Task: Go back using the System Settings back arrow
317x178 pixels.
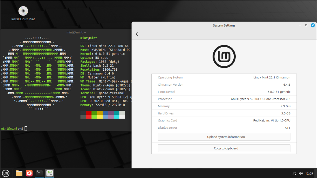Action: point(137,34)
